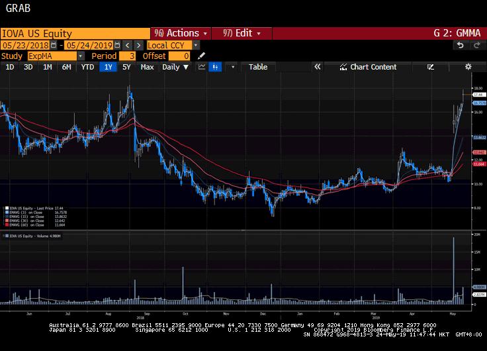Screen dimensions: 487x351
Task: Open the Local CCY currency dropdown
Action: (x=172, y=45)
